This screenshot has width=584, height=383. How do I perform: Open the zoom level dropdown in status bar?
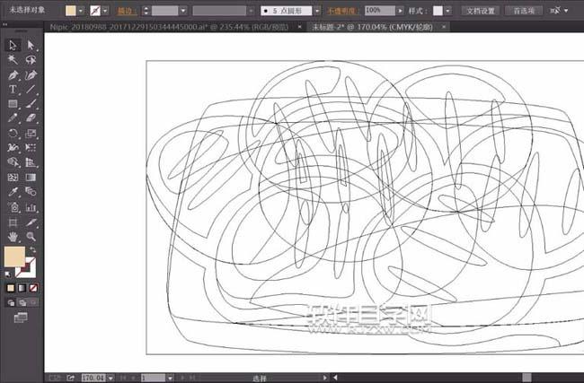coord(111,378)
